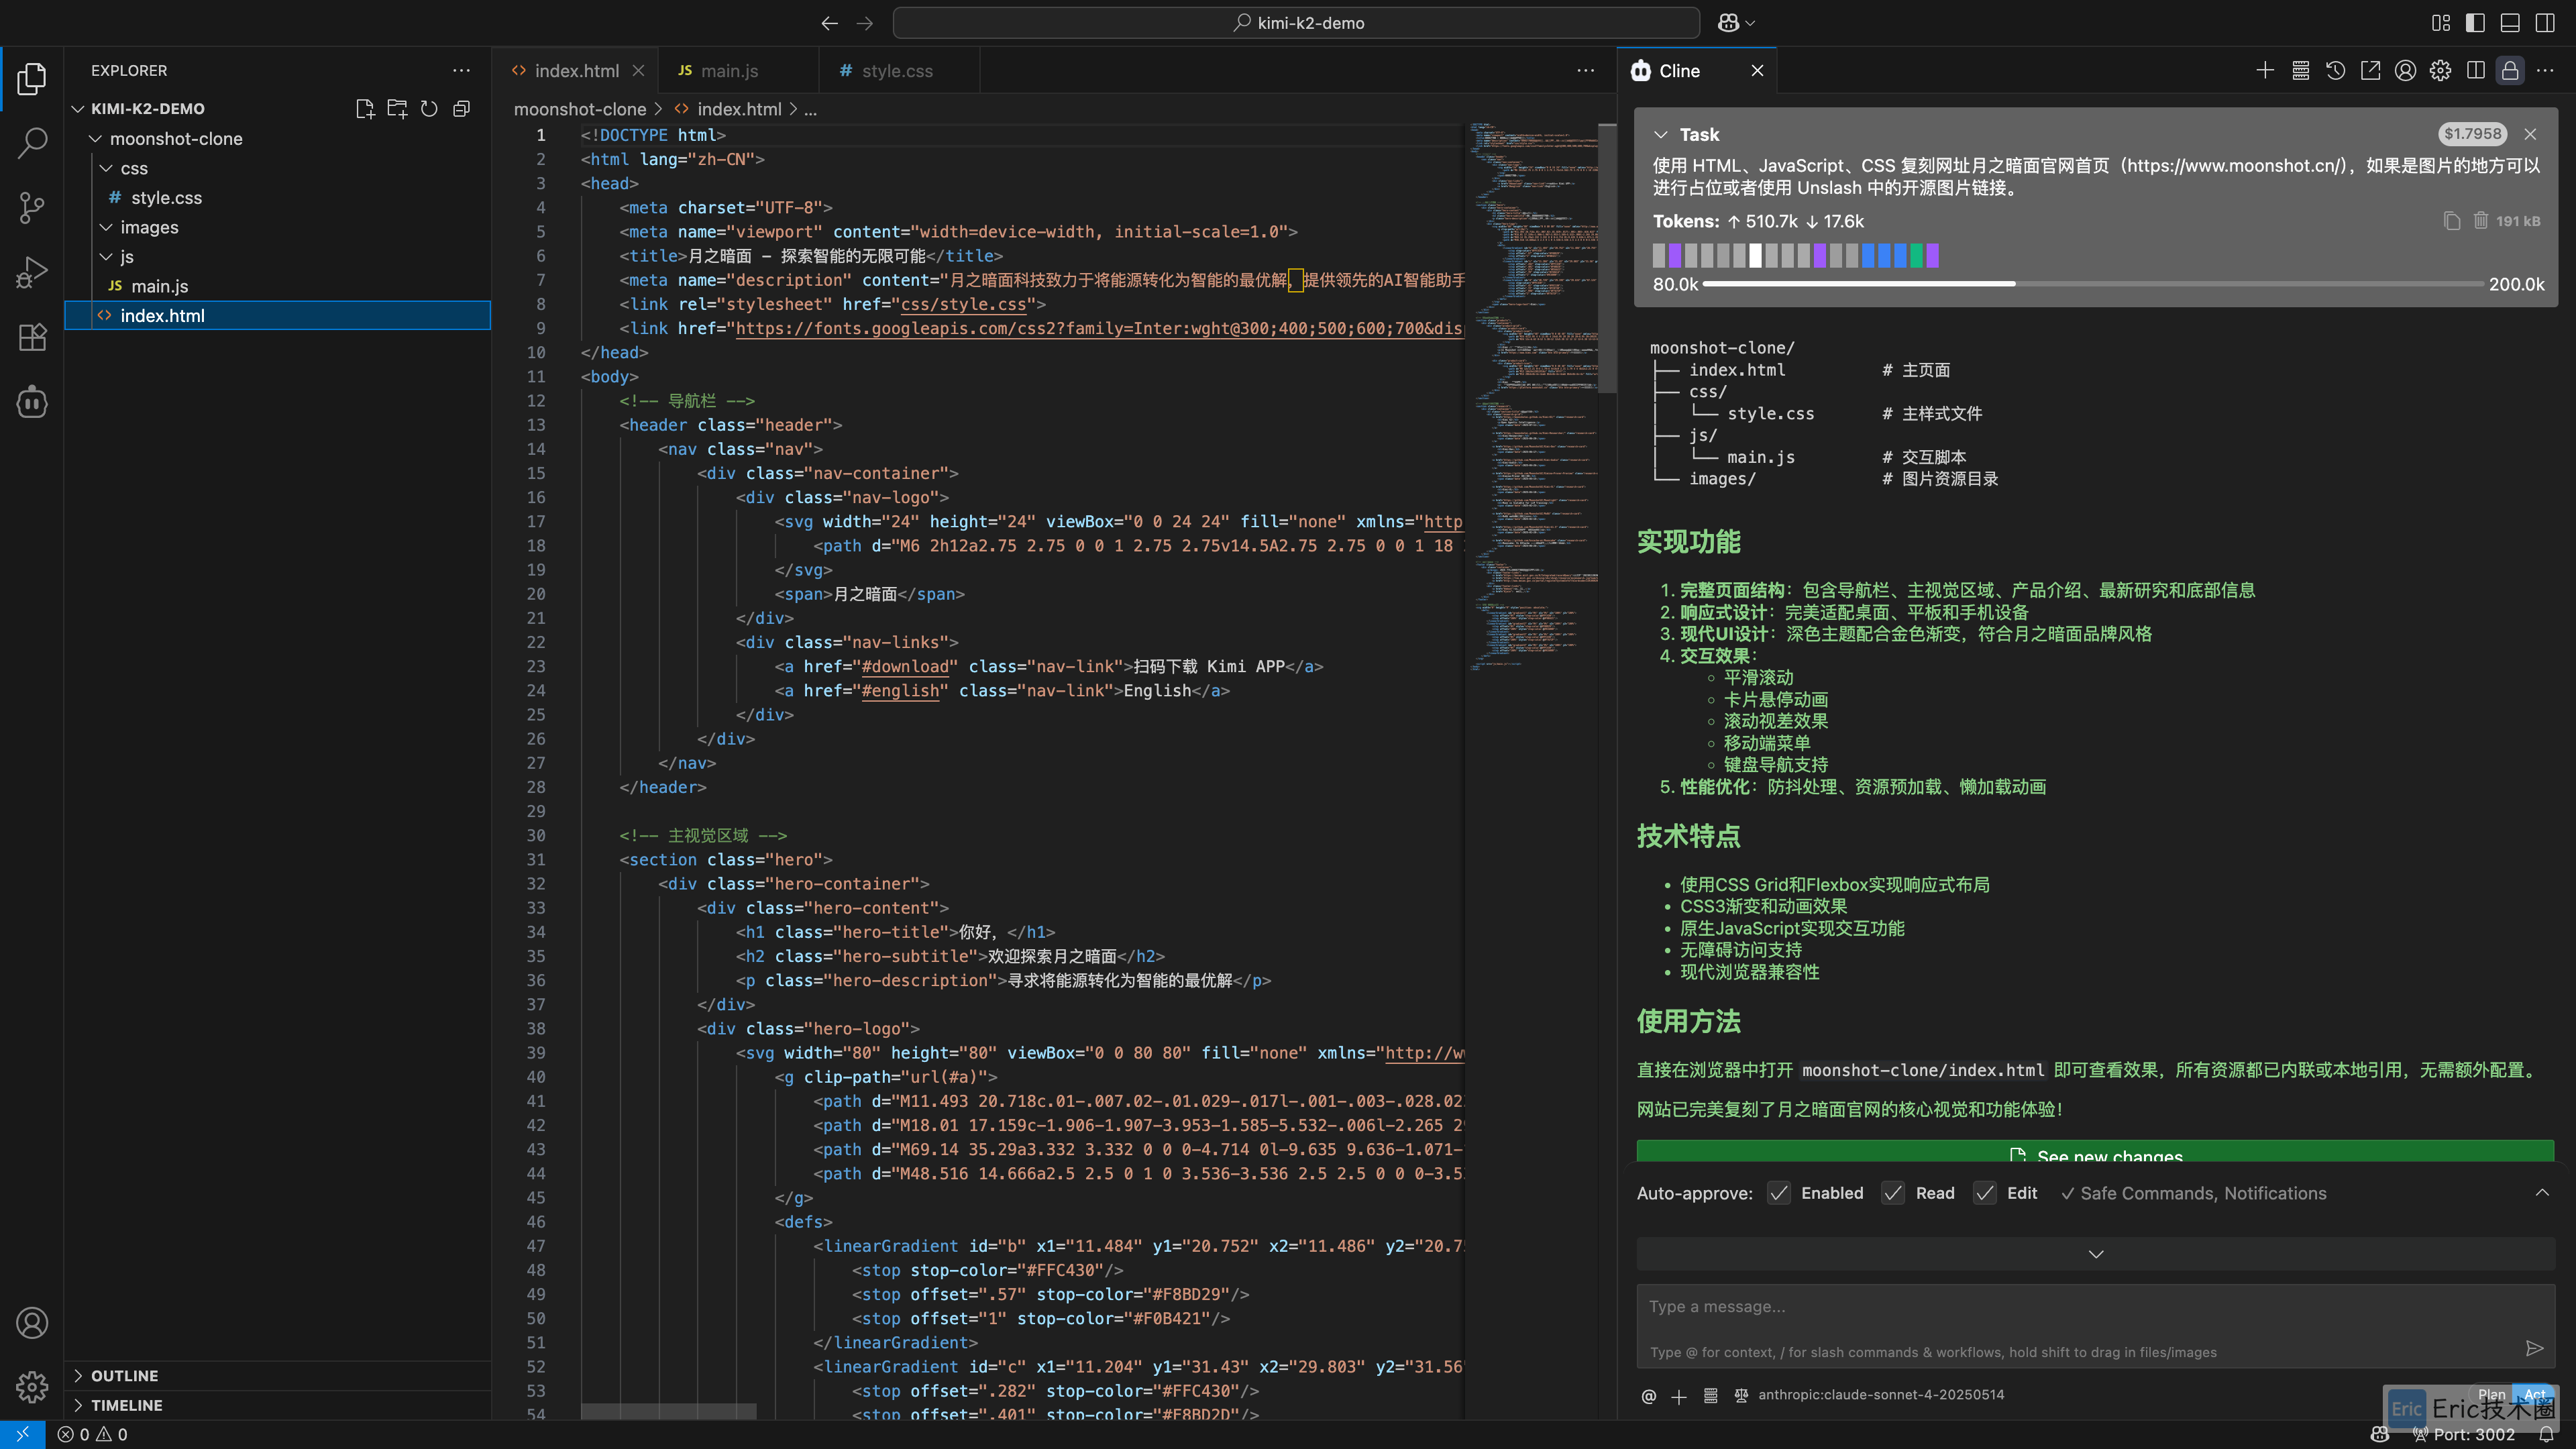Collapse the css folder

point(106,168)
